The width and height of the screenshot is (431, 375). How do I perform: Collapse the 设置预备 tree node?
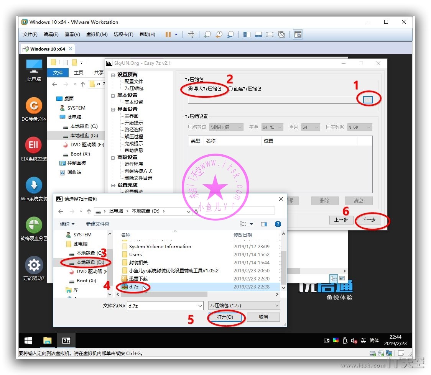point(113,75)
